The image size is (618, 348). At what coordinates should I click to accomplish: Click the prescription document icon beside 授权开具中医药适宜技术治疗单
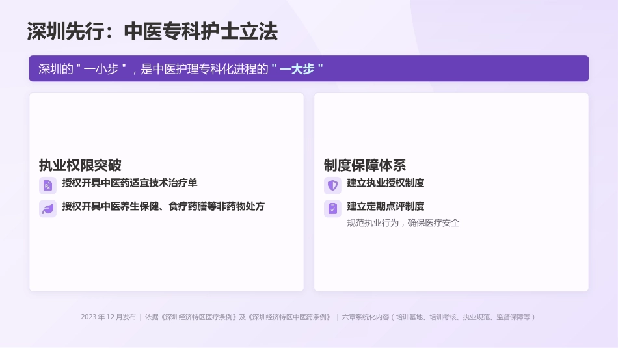(x=47, y=185)
